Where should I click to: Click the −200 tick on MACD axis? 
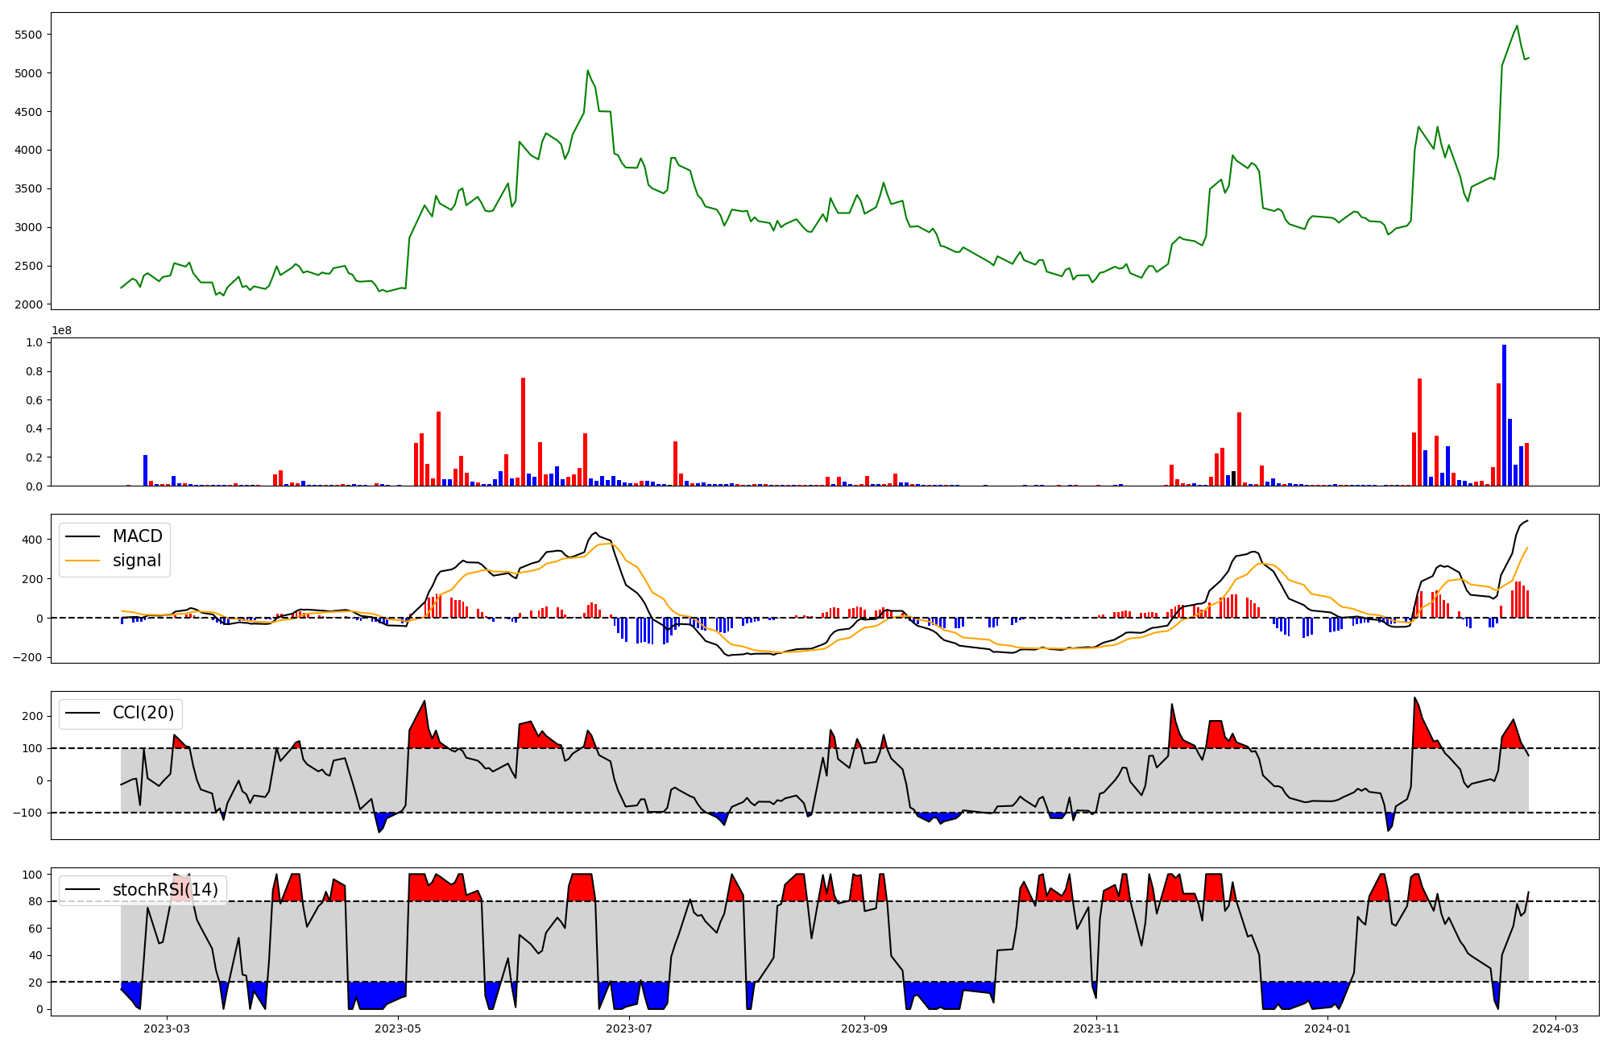click(28, 657)
